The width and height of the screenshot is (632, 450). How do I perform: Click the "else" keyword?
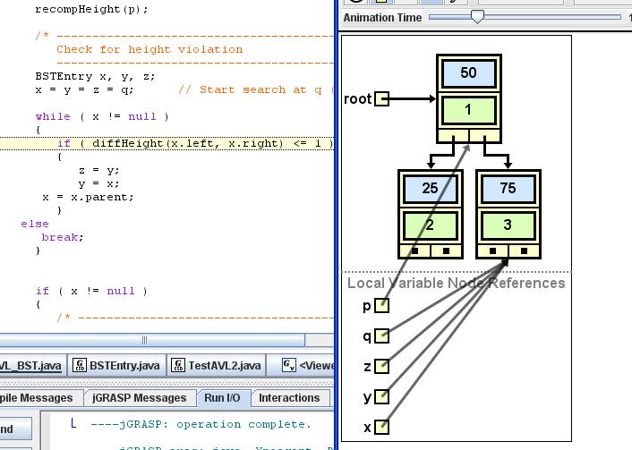[x=35, y=224]
